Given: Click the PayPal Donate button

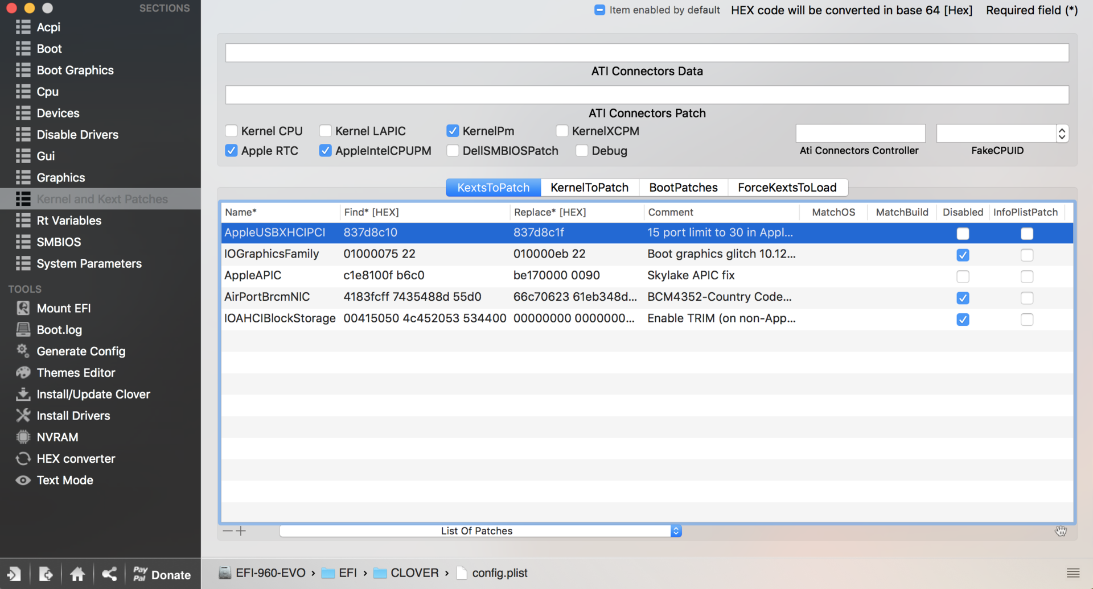Looking at the screenshot, I should [x=162, y=574].
